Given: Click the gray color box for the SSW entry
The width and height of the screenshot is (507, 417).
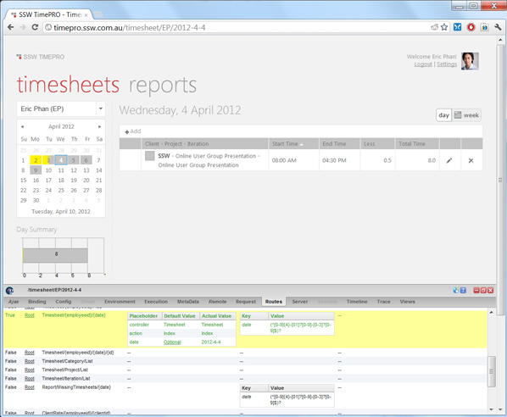Looking at the screenshot, I should coord(150,156).
